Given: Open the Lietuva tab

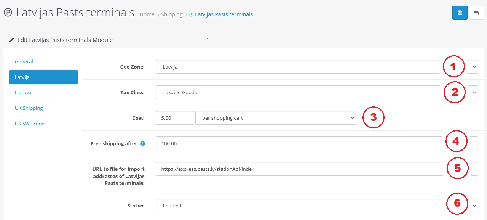Looking at the screenshot, I should (23, 92).
